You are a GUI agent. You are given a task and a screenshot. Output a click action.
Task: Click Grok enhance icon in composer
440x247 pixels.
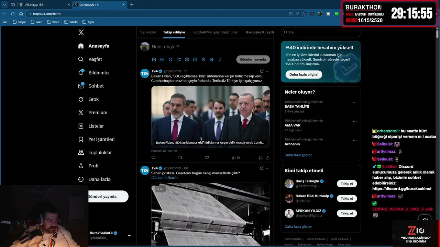(x=170, y=59)
